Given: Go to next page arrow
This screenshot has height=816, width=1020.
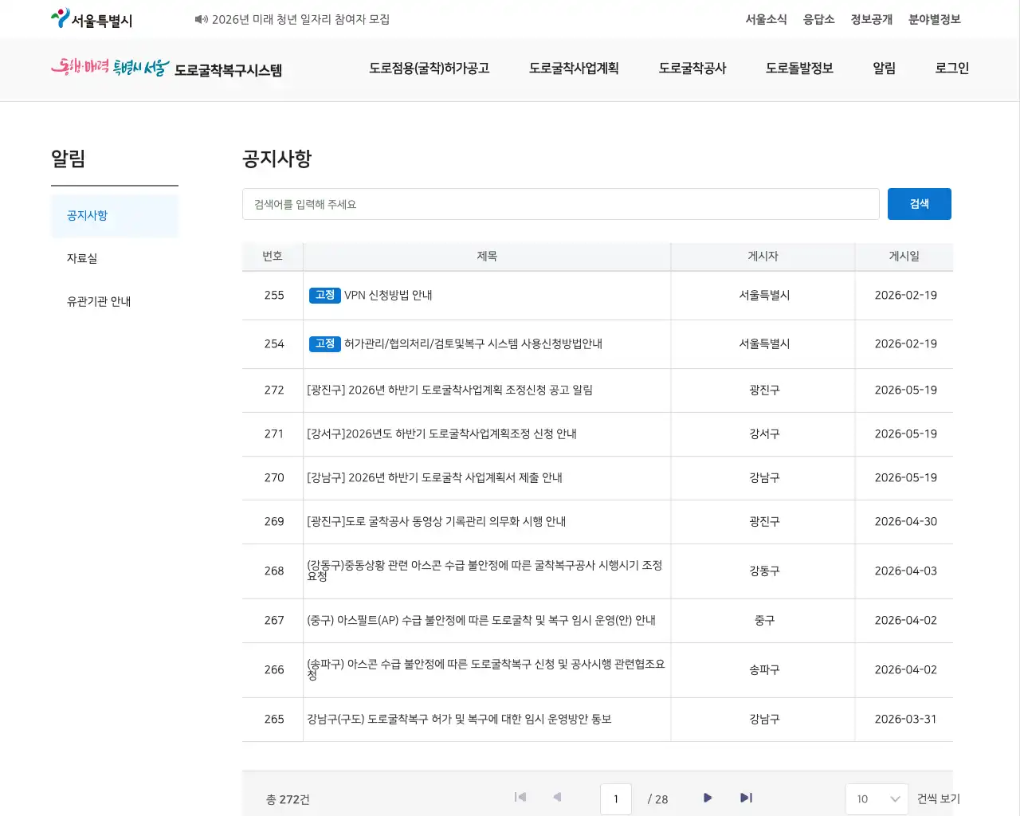Looking at the screenshot, I should pyautogui.click(x=708, y=797).
